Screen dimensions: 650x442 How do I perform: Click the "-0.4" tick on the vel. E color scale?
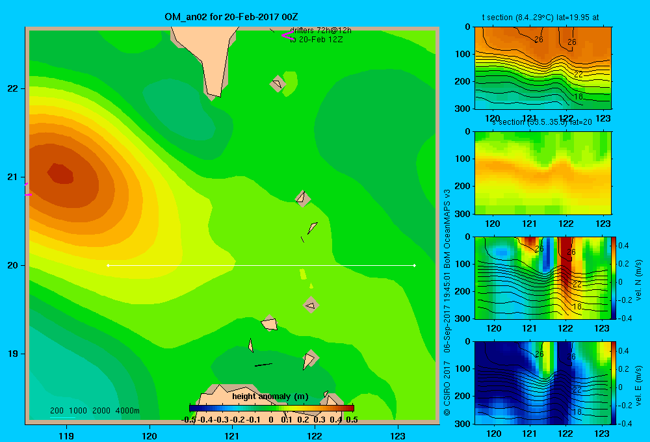click(x=624, y=423)
